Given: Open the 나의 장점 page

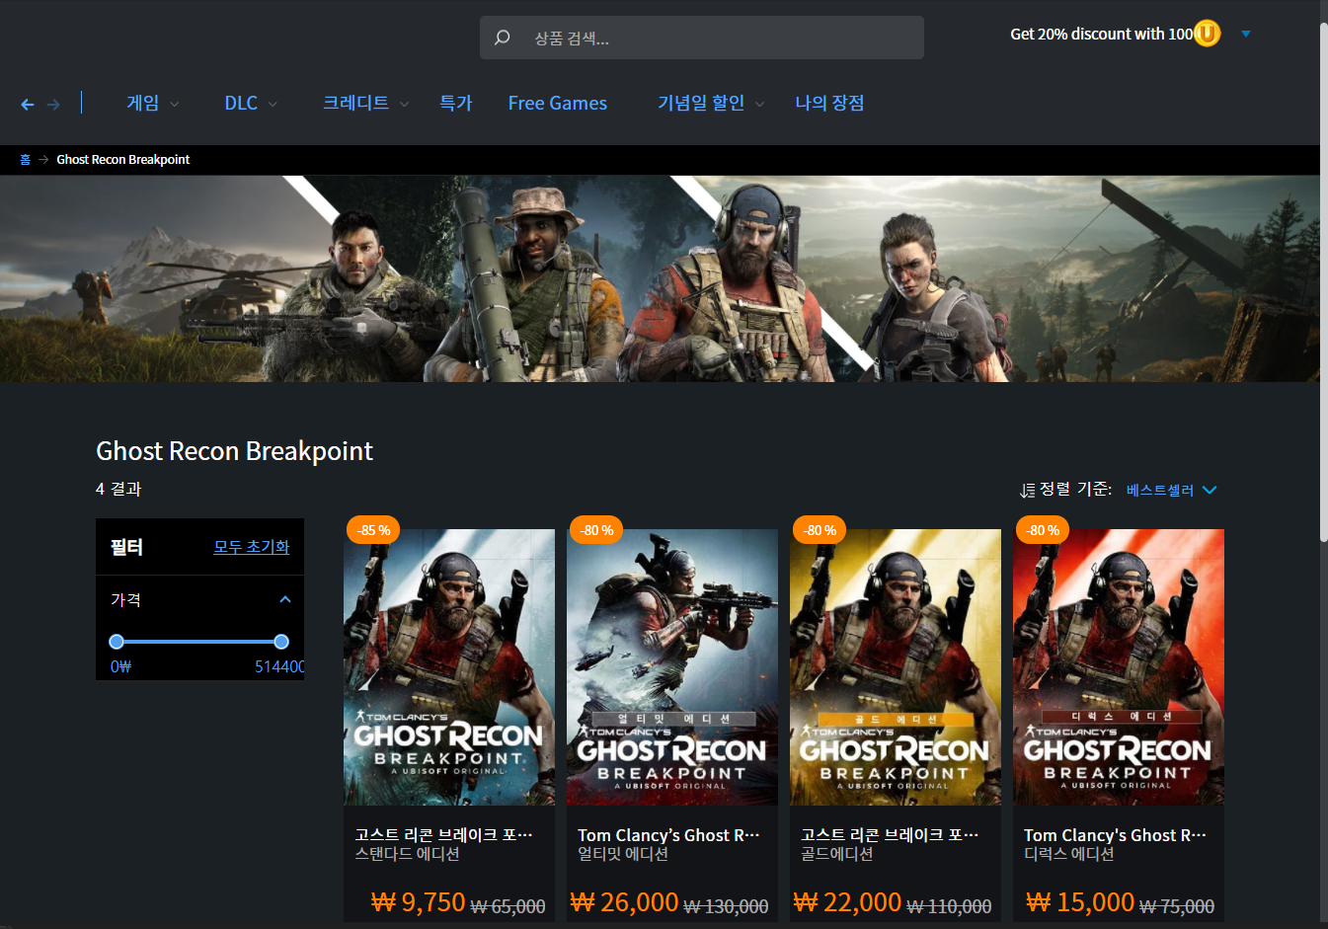Looking at the screenshot, I should click(829, 103).
